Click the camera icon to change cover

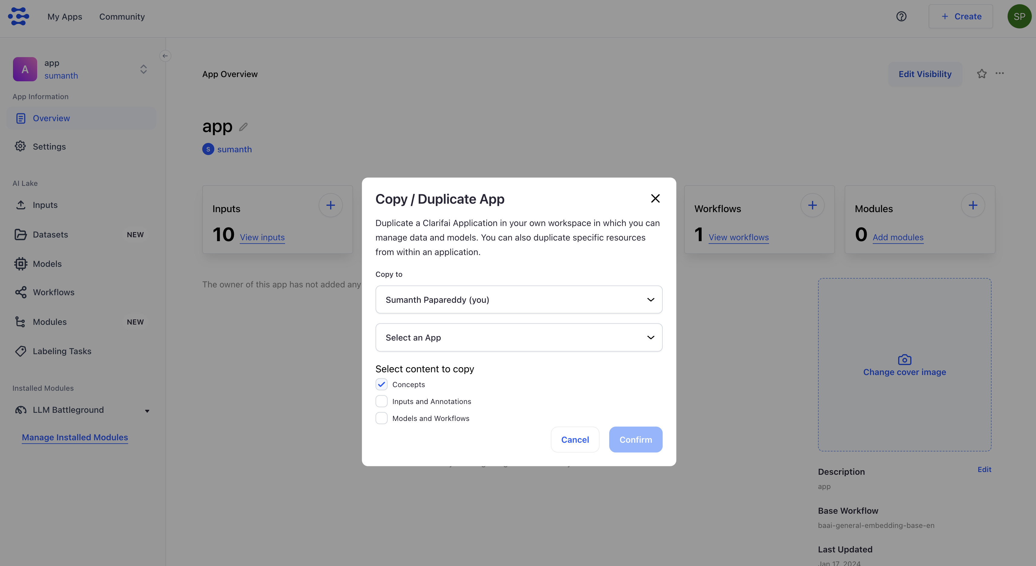pos(904,359)
